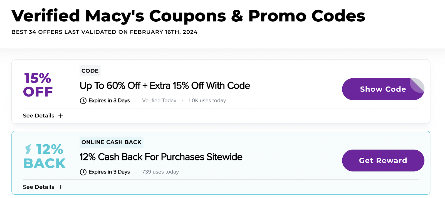Open the 12% Cash Back Sitewide offer title
This screenshot has height=198, width=445.
pos(161,157)
